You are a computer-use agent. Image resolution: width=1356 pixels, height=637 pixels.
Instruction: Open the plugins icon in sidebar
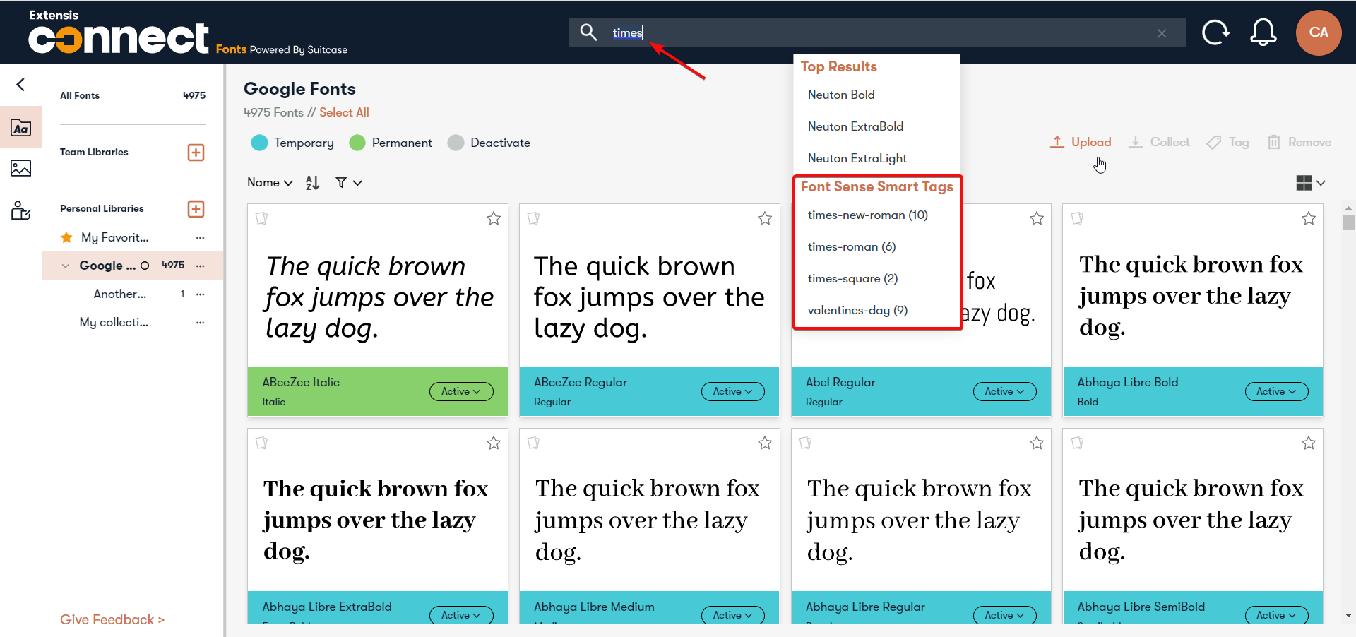coord(21,210)
